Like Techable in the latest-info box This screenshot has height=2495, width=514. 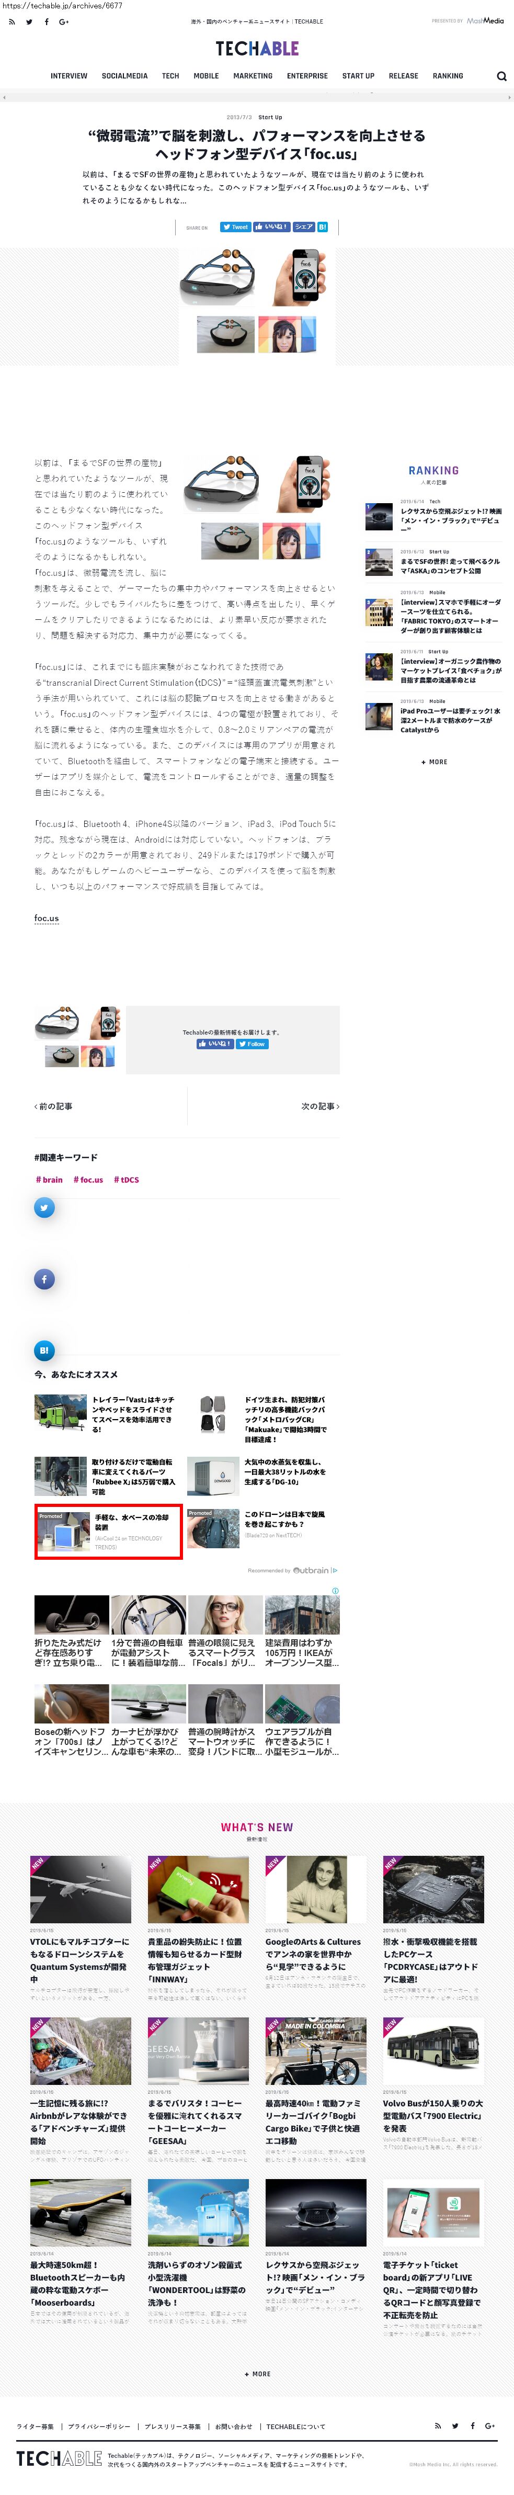(215, 1044)
